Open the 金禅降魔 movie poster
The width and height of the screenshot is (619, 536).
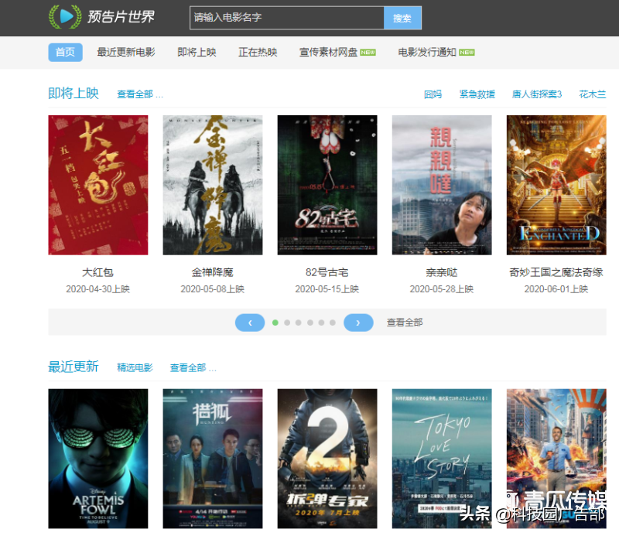(x=212, y=185)
